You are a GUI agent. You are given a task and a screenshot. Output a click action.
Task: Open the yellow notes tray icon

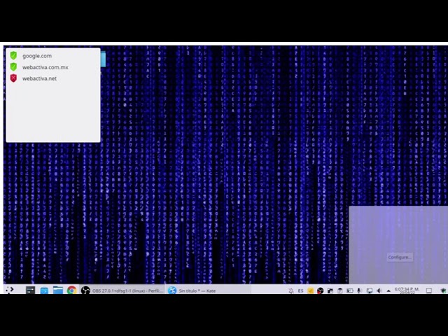coord(310,290)
